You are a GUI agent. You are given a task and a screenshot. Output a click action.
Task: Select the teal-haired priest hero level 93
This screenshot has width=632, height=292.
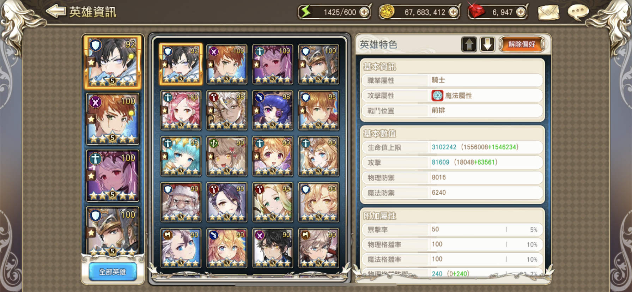[x=181, y=156]
